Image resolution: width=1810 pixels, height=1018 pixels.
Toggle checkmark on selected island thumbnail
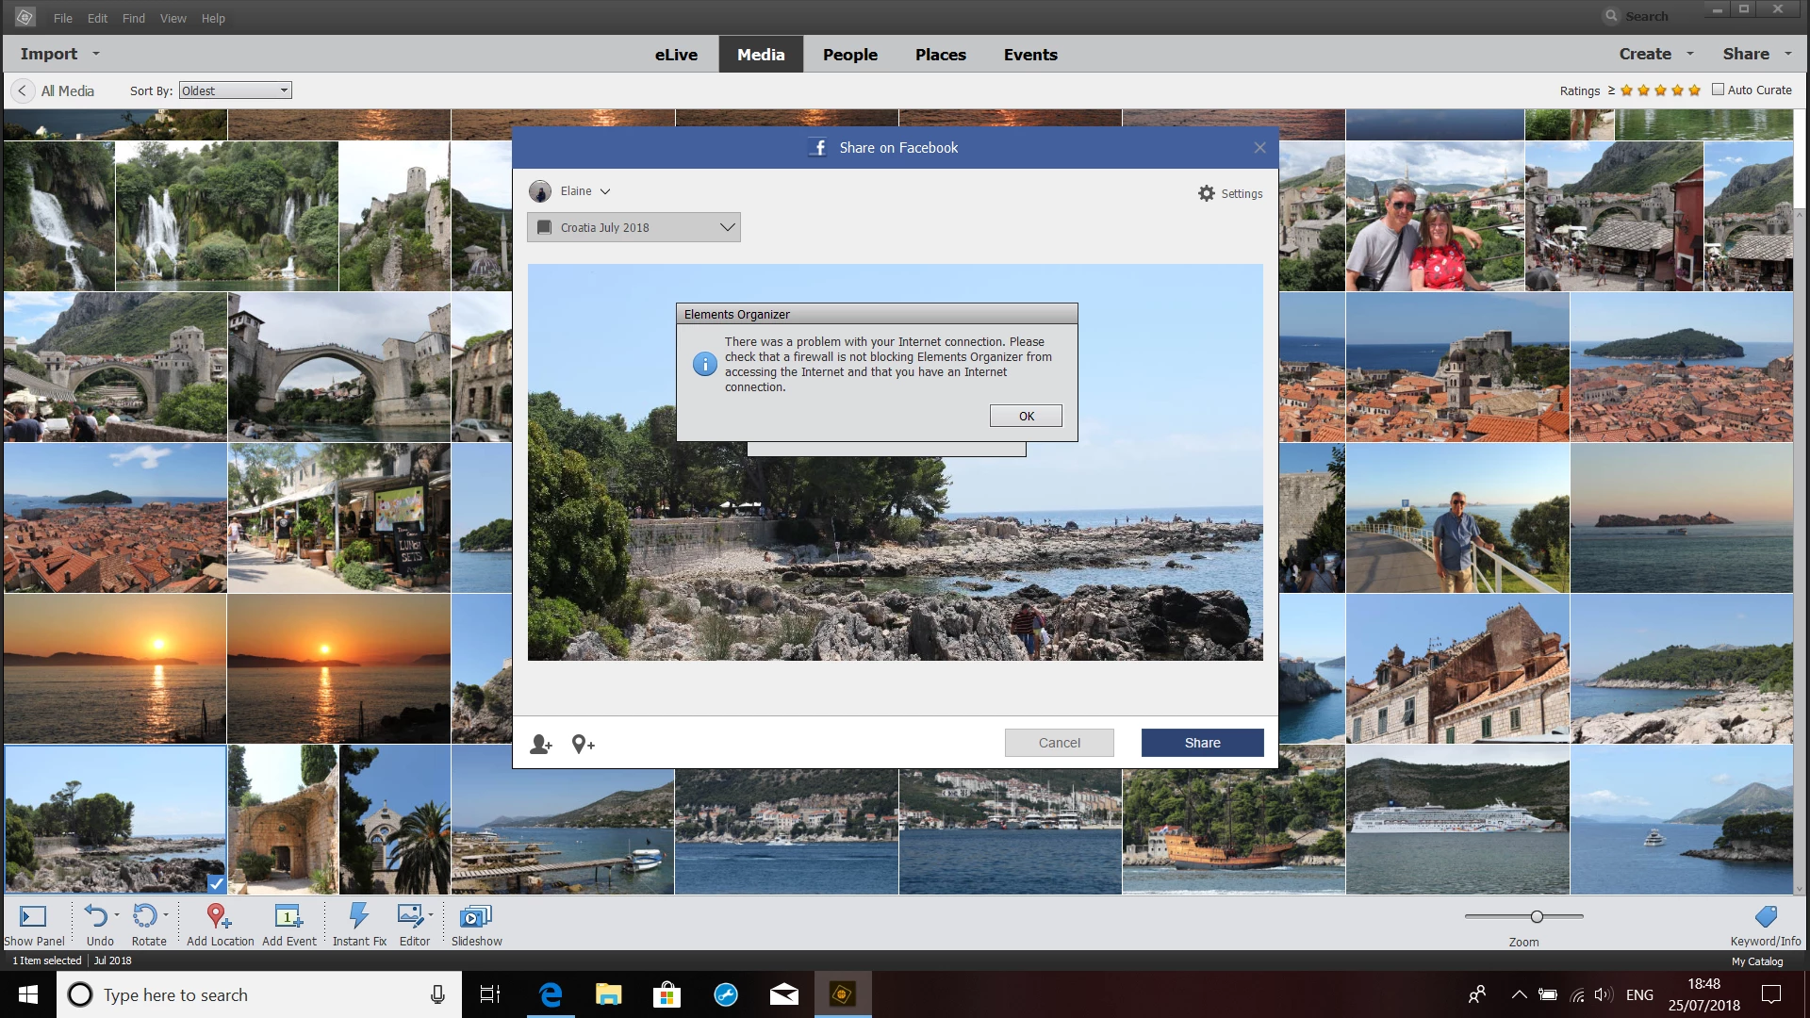tap(216, 884)
